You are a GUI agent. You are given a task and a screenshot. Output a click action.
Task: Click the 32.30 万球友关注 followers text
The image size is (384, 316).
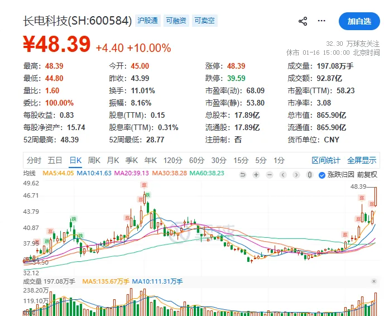coord(353,44)
